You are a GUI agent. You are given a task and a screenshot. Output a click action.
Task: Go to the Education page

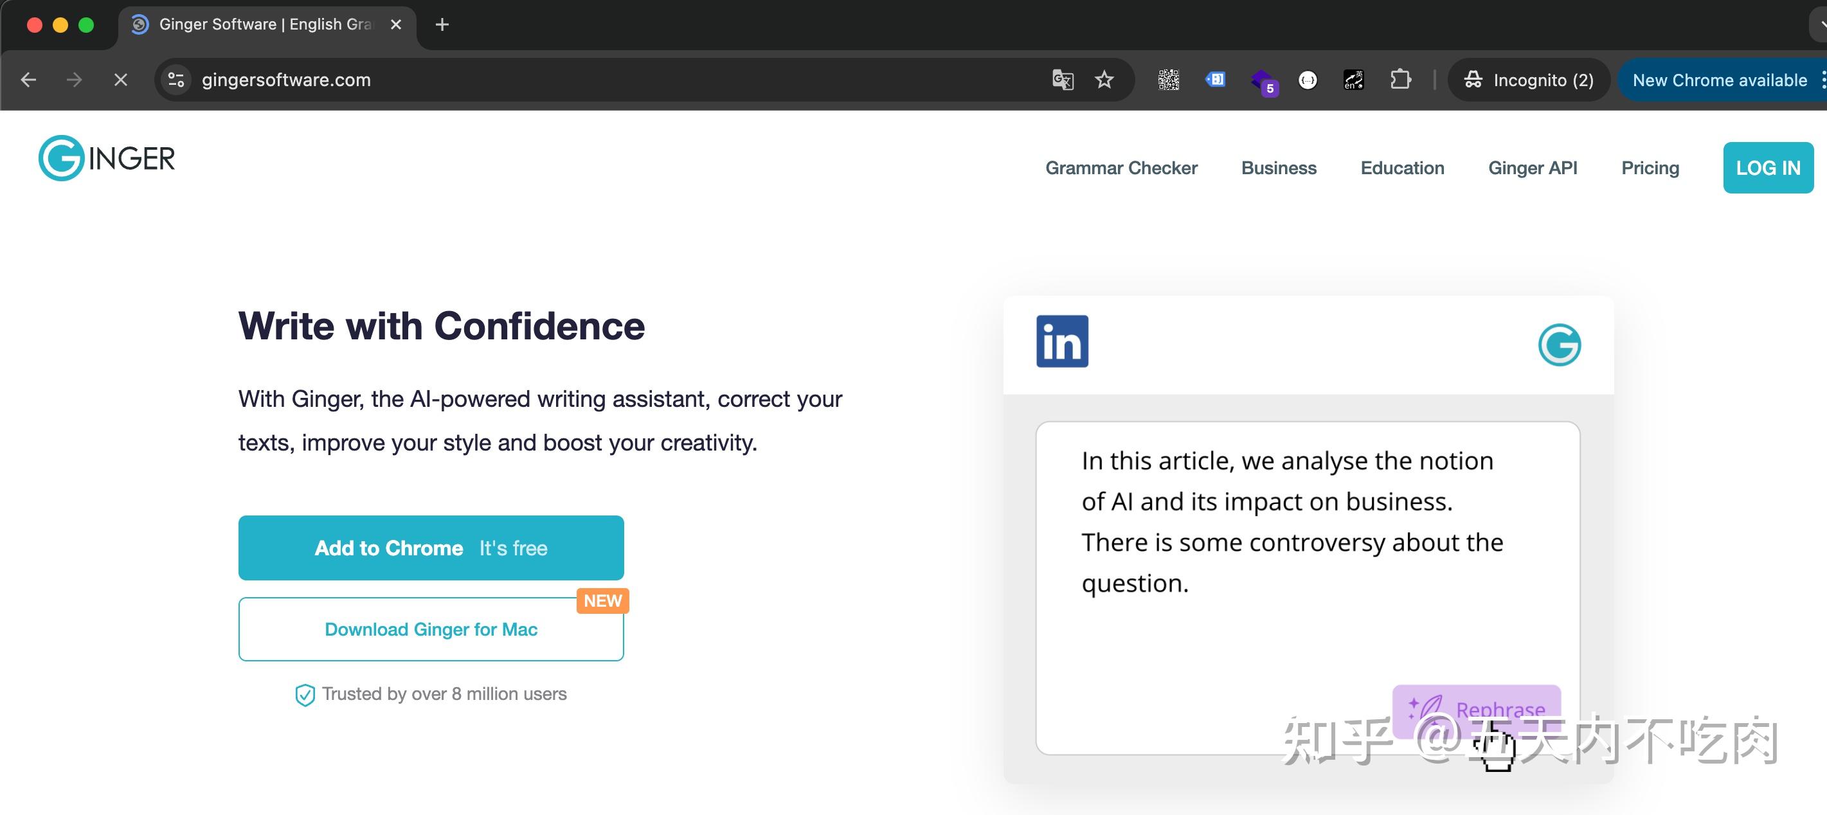pos(1401,168)
